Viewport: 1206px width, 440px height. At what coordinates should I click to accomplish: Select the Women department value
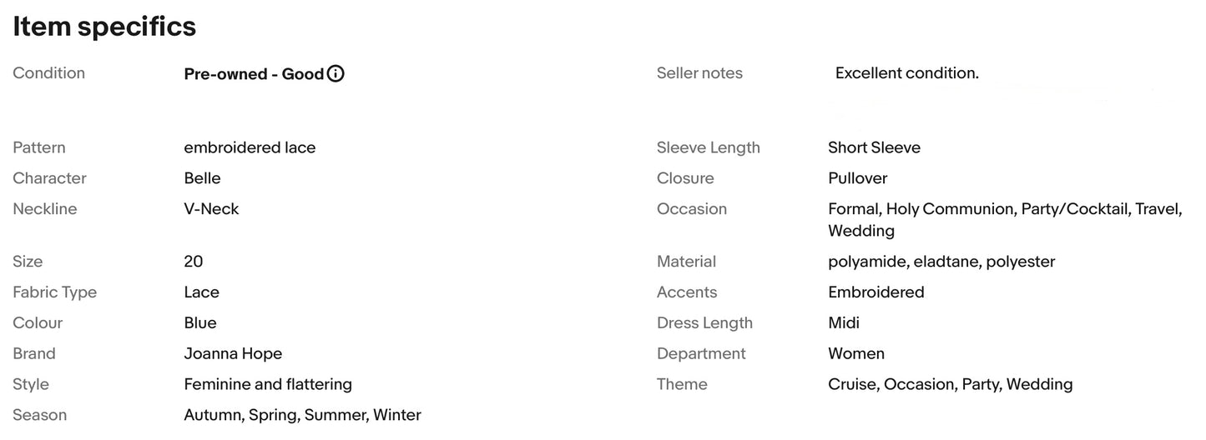(x=856, y=353)
